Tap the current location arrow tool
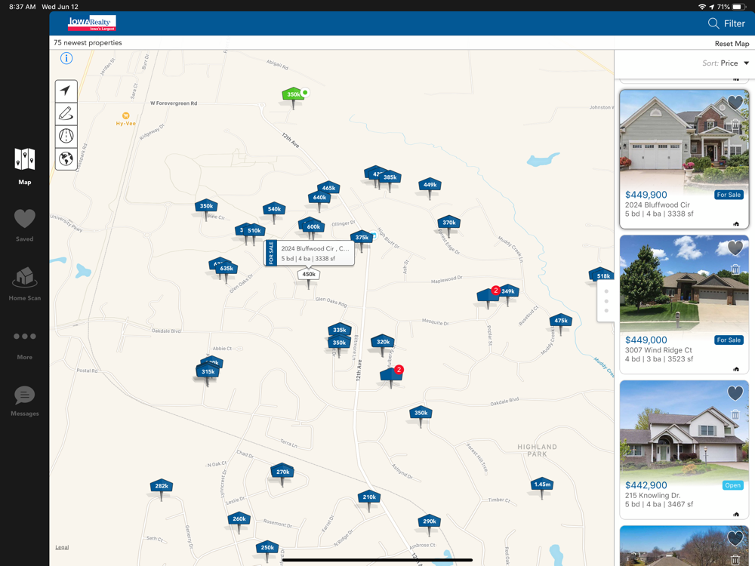Viewport: 755px width, 566px height. pos(66,91)
